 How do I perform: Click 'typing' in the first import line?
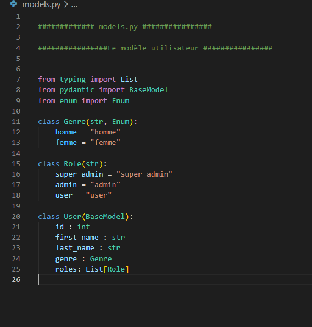coord(73,80)
